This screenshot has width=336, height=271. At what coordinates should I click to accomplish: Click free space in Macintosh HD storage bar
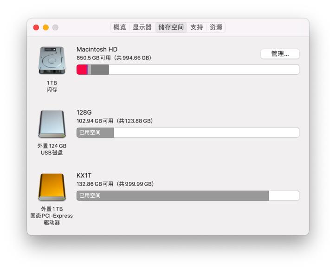(x=204, y=70)
